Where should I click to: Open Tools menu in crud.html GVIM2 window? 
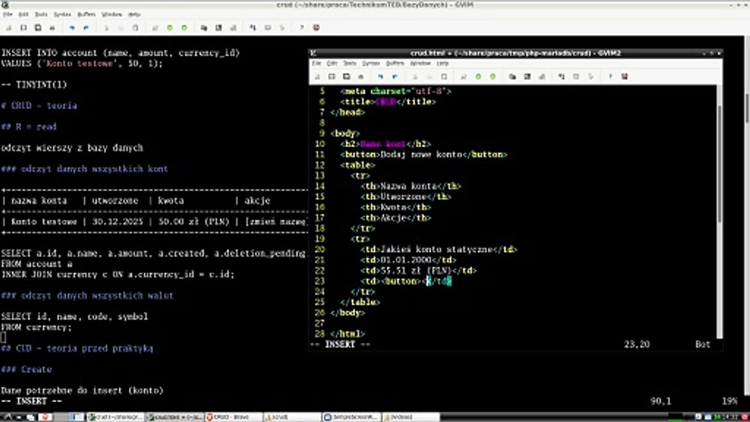tap(350, 63)
